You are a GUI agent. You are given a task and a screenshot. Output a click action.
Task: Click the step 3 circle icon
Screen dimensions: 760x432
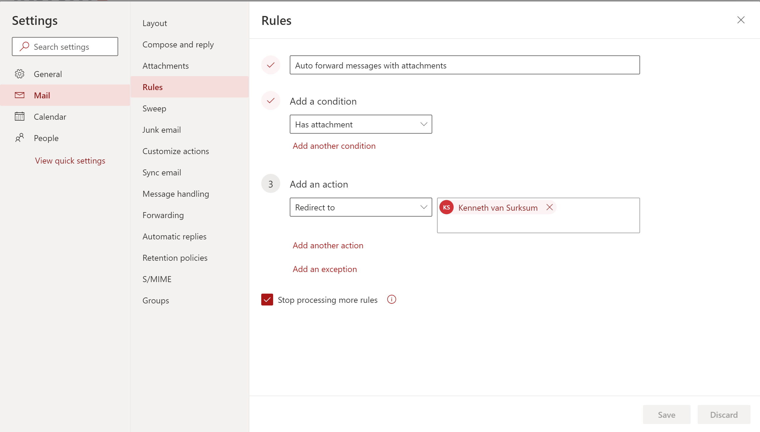click(270, 184)
